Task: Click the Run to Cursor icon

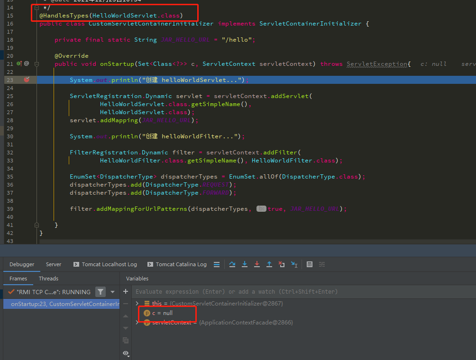Action: (294, 264)
